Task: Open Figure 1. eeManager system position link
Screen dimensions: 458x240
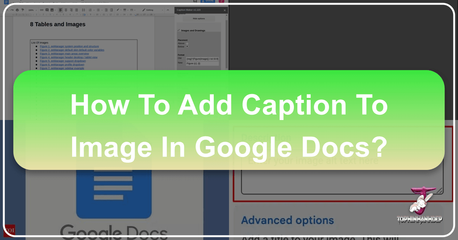Action: (69, 46)
